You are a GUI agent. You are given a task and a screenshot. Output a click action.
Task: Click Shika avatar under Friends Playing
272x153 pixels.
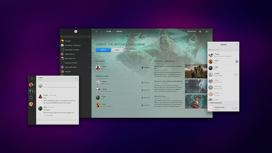point(98,98)
